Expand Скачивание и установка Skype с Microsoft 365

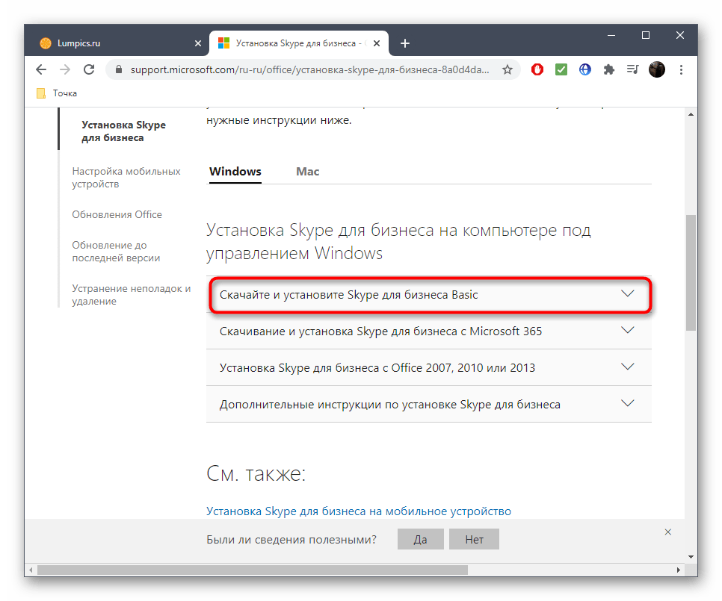coord(429,331)
